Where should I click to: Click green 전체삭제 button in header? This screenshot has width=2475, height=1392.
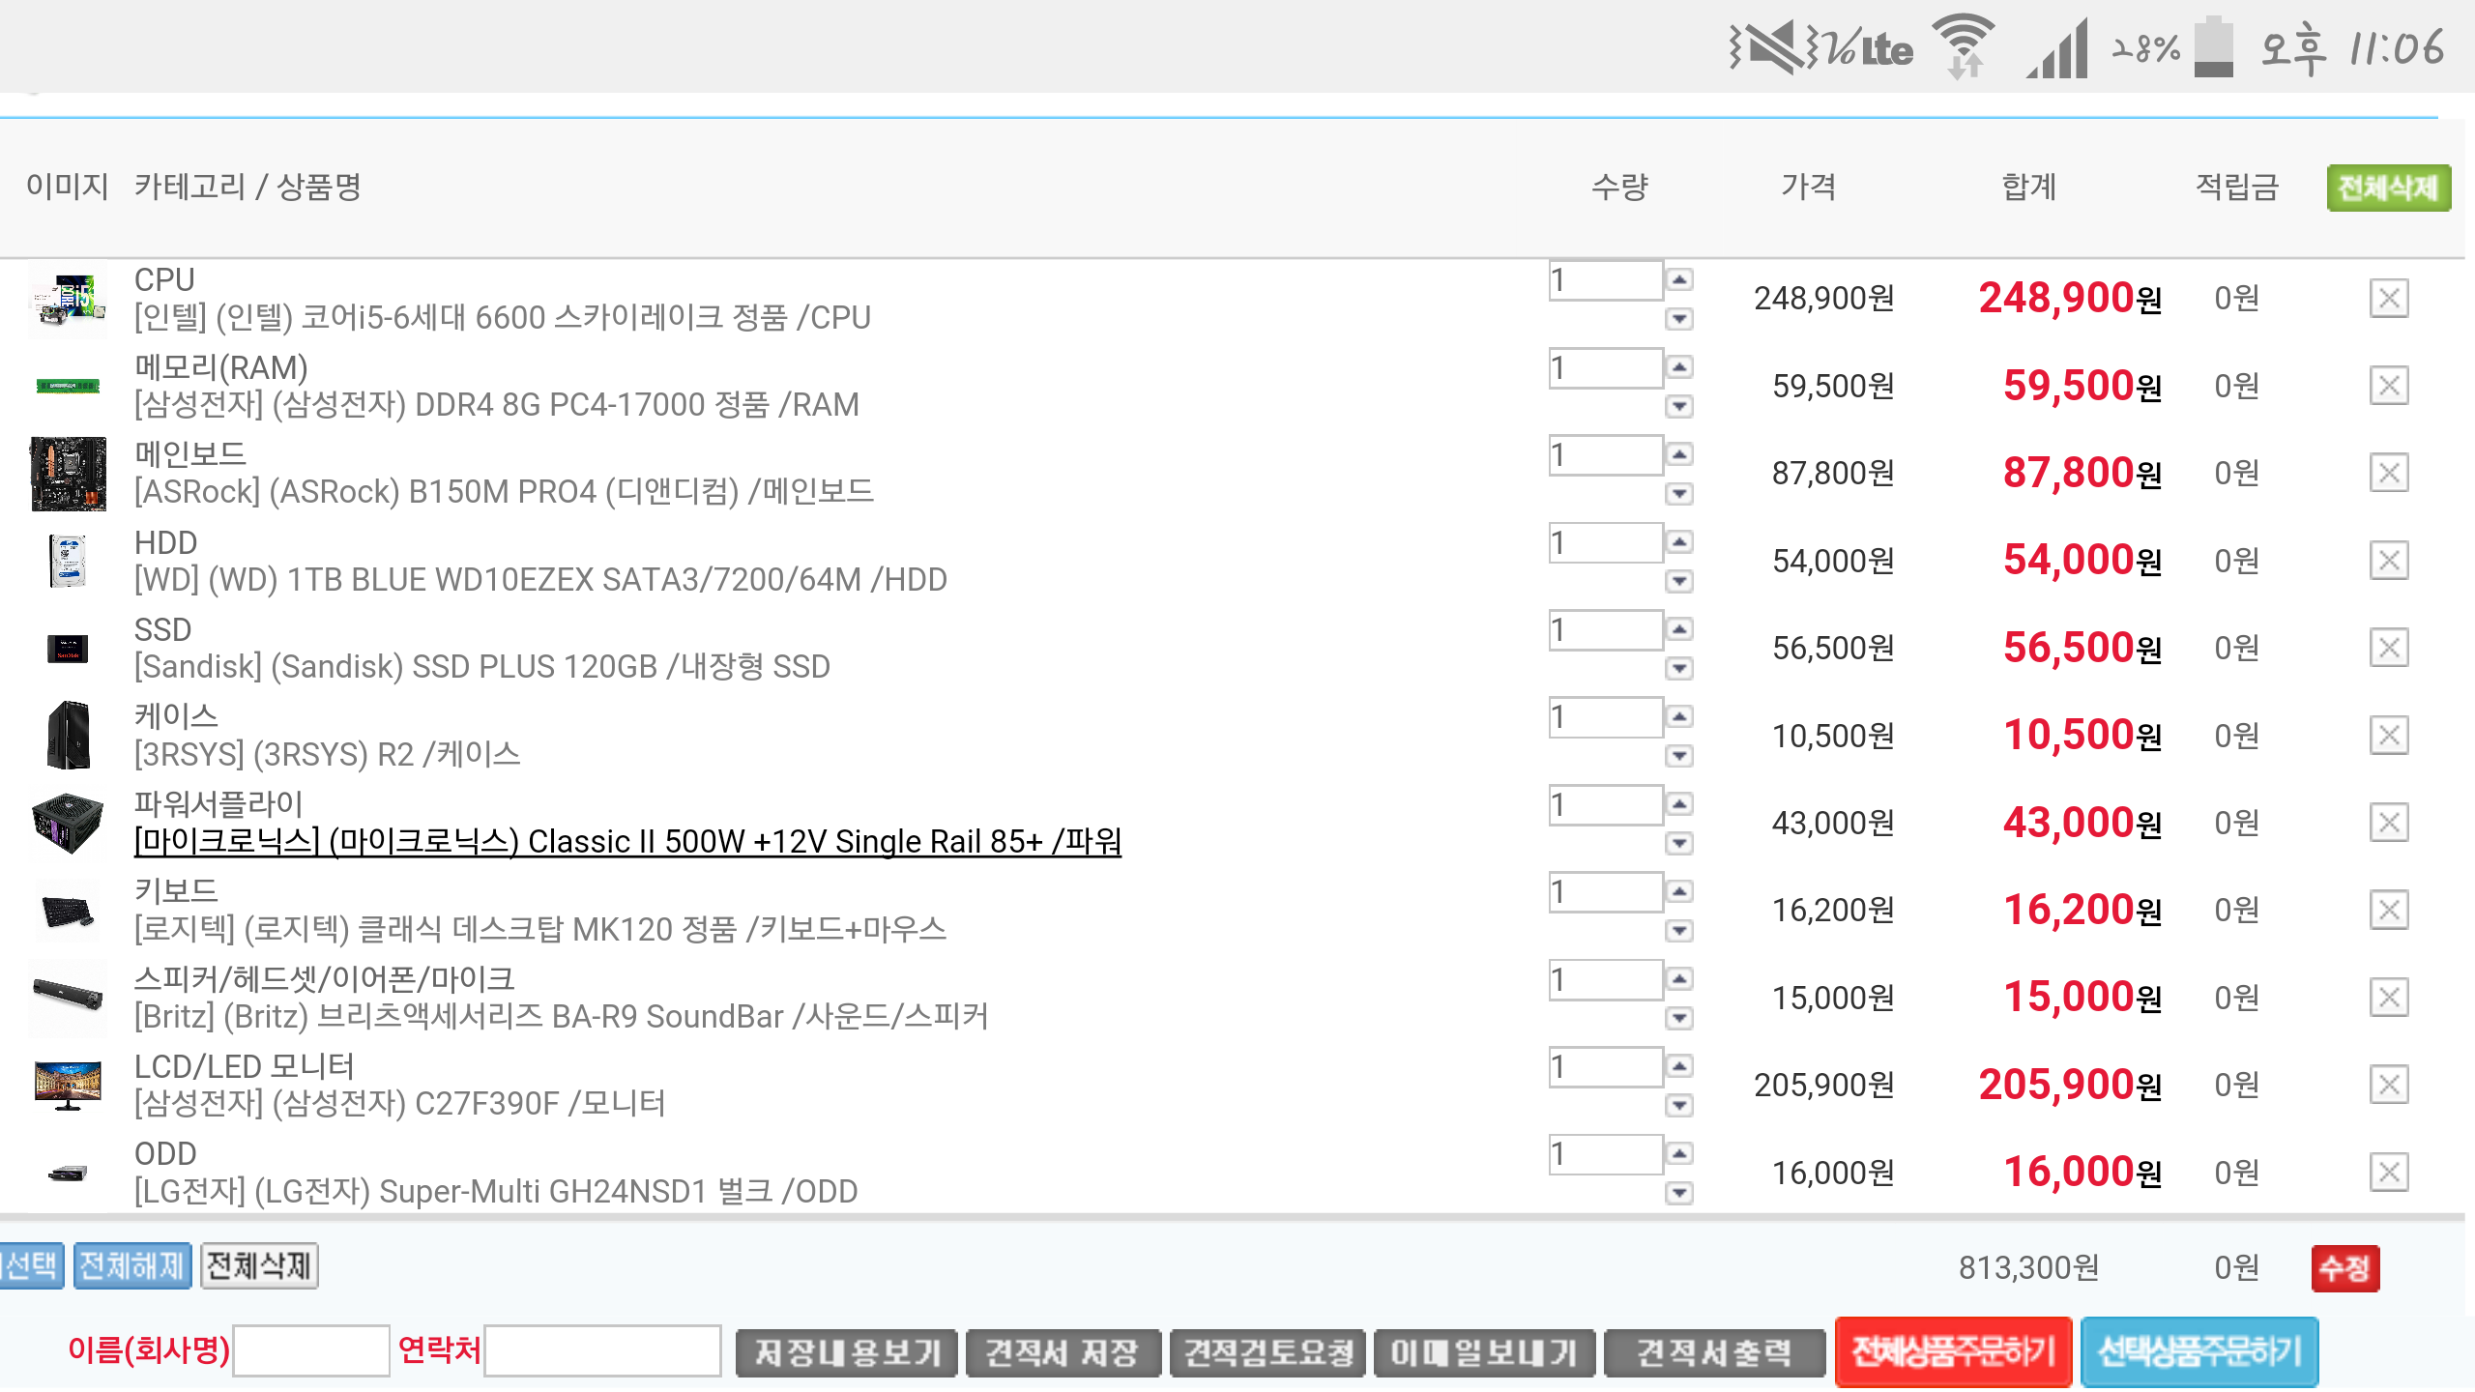point(2388,188)
